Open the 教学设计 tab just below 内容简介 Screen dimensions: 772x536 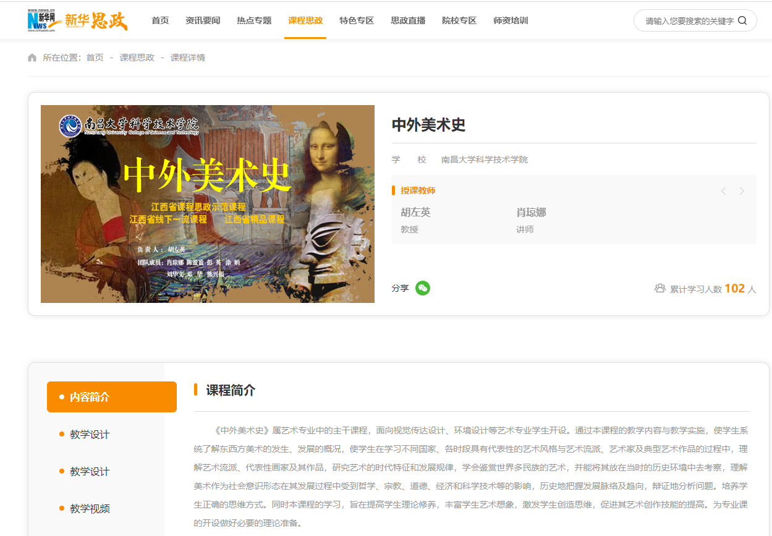[90, 435]
